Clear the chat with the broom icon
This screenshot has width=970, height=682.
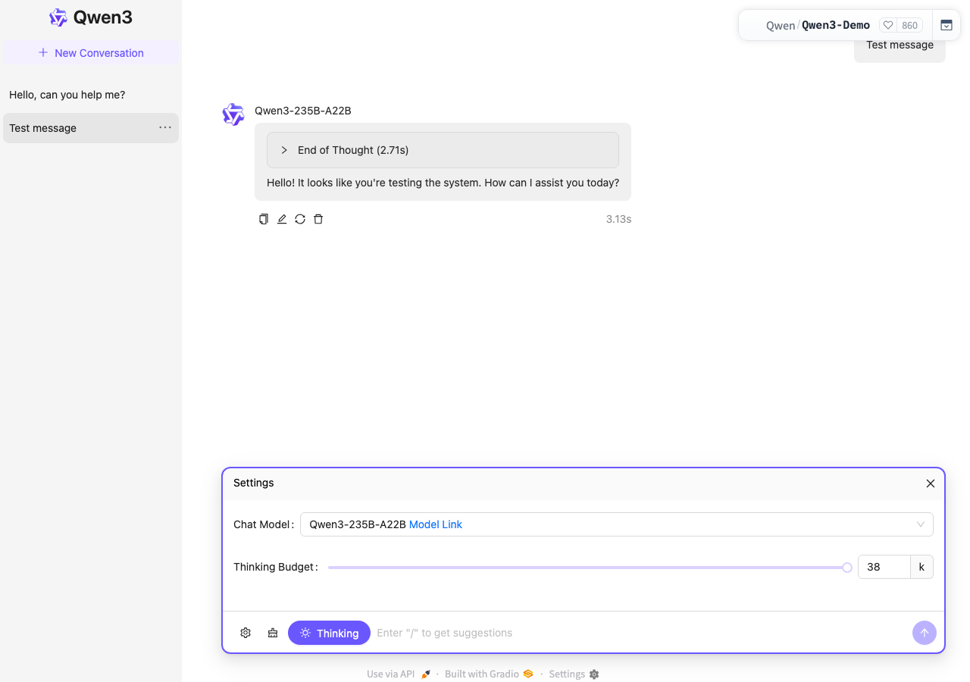(x=273, y=633)
